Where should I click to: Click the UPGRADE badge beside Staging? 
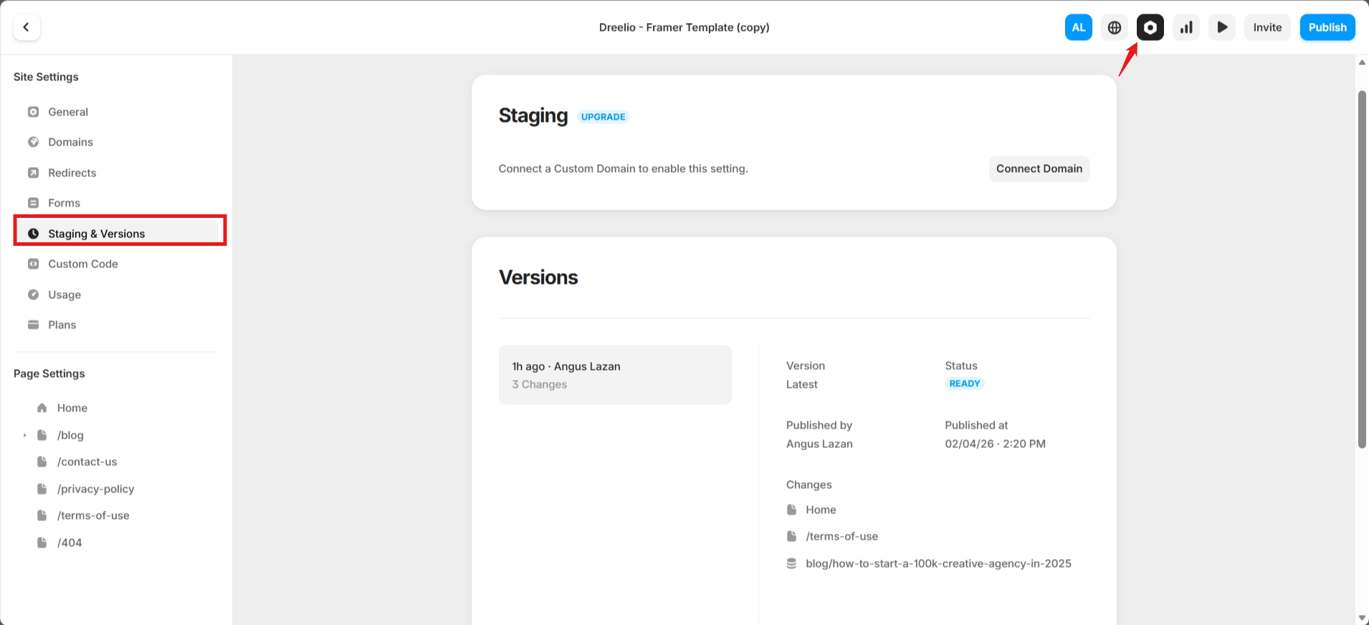pyautogui.click(x=603, y=117)
